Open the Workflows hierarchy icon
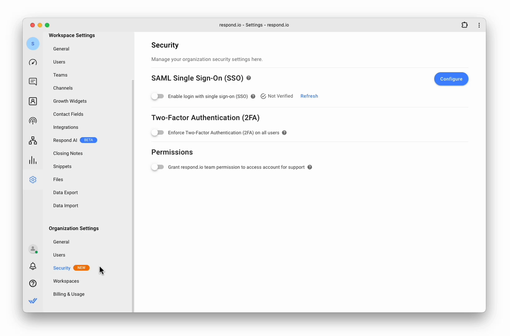The image size is (510, 336). (33, 141)
